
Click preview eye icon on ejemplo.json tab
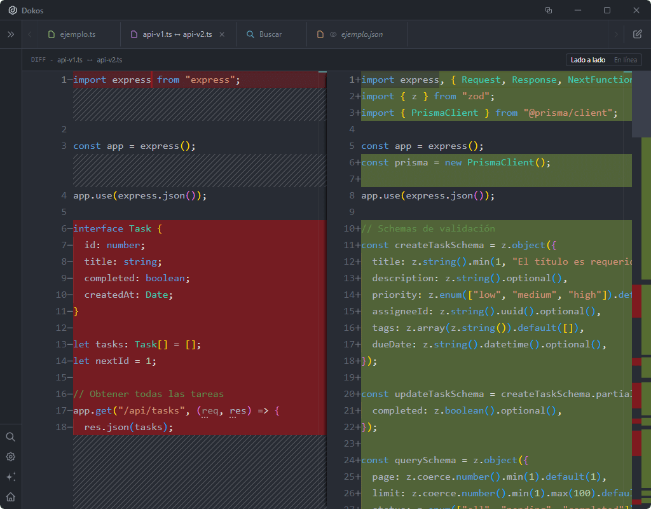[x=332, y=34]
